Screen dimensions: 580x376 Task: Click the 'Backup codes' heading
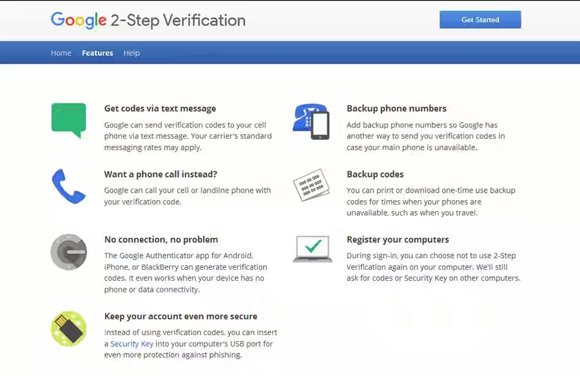click(375, 174)
